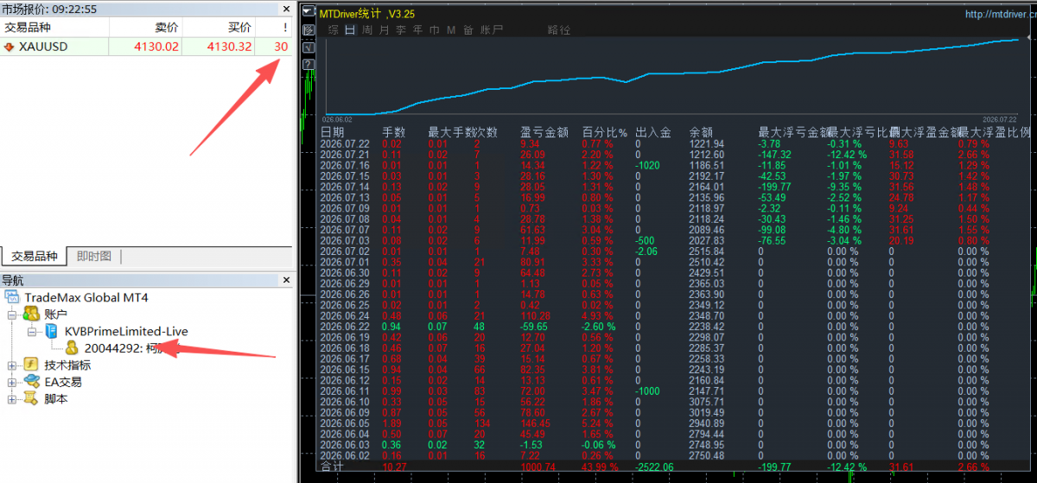Click the date cell 2026.07.22
The width and height of the screenshot is (1037, 483).
345,143
